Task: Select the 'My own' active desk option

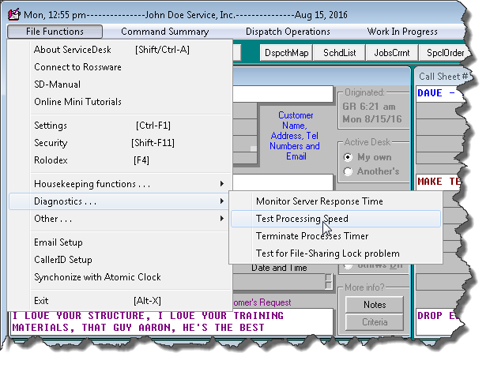Action: (350, 157)
